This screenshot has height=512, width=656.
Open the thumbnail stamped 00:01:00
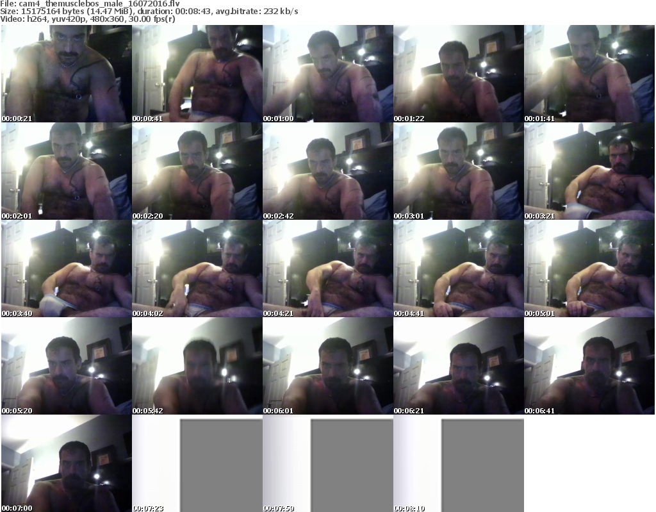click(328, 74)
